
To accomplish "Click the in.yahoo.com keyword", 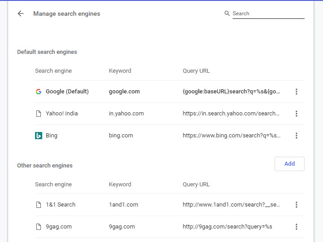I will pyautogui.click(x=126, y=114).
